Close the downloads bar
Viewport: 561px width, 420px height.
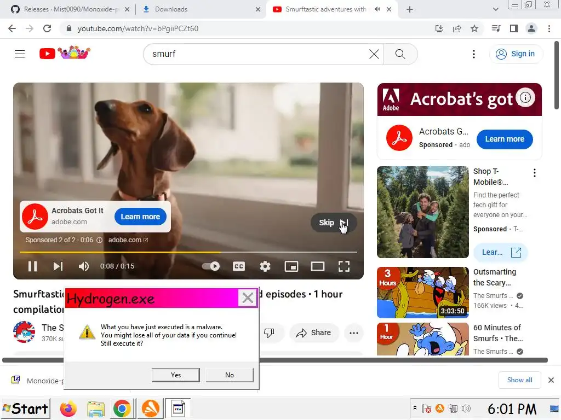(551, 380)
